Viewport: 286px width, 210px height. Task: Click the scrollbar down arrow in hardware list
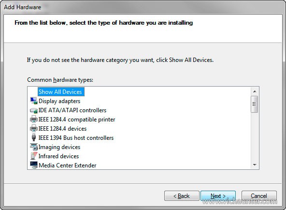[255, 165]
